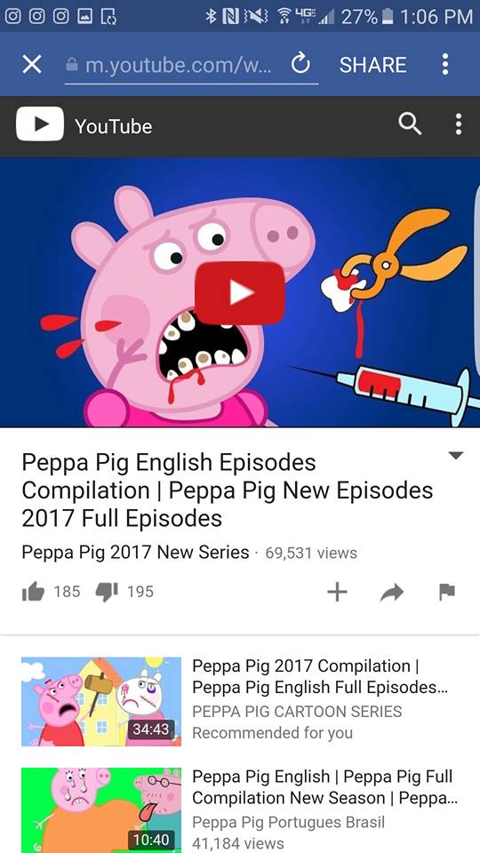Open the Peppa Pig 2017 Compilation title link
The image size is (480, 853).
(320, 676)
